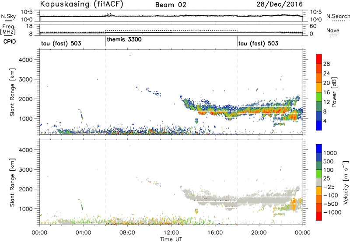Click the '2000' tick on velocity panel

(26, 189)
